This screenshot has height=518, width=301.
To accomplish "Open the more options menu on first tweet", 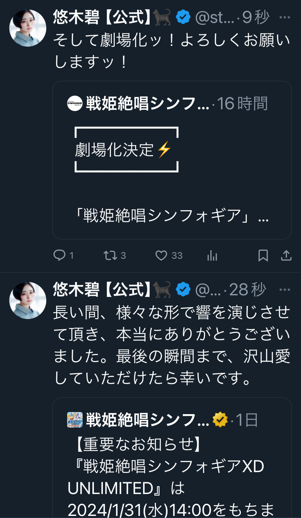I will click(285, 17).
